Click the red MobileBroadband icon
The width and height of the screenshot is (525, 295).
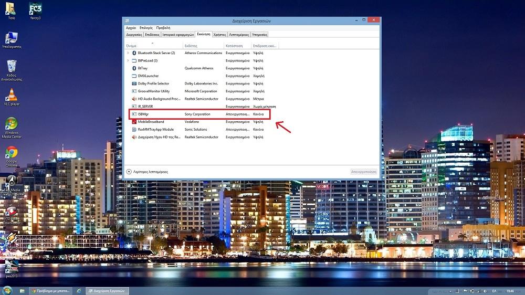(x=134, y=122)
